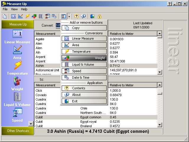Toggle Date & Time in customize menu
The height and width of the screenshot is (142, 189).
click(84, 78)
